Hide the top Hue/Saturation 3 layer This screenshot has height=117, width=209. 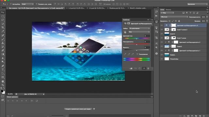coord(162,25)
